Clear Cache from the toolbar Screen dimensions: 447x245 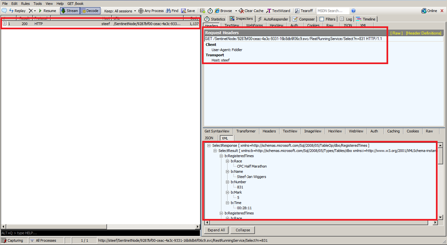251,10
